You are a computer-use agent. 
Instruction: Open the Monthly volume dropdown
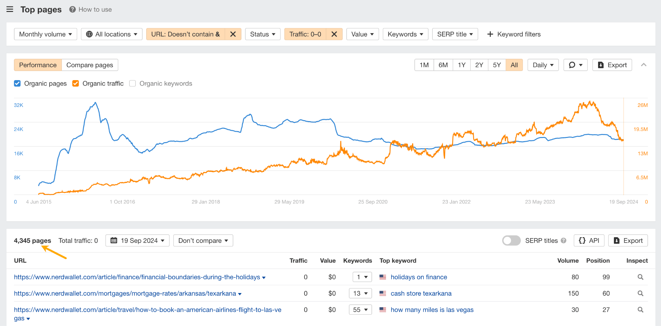pyautogui.click(x=46, y=34)
